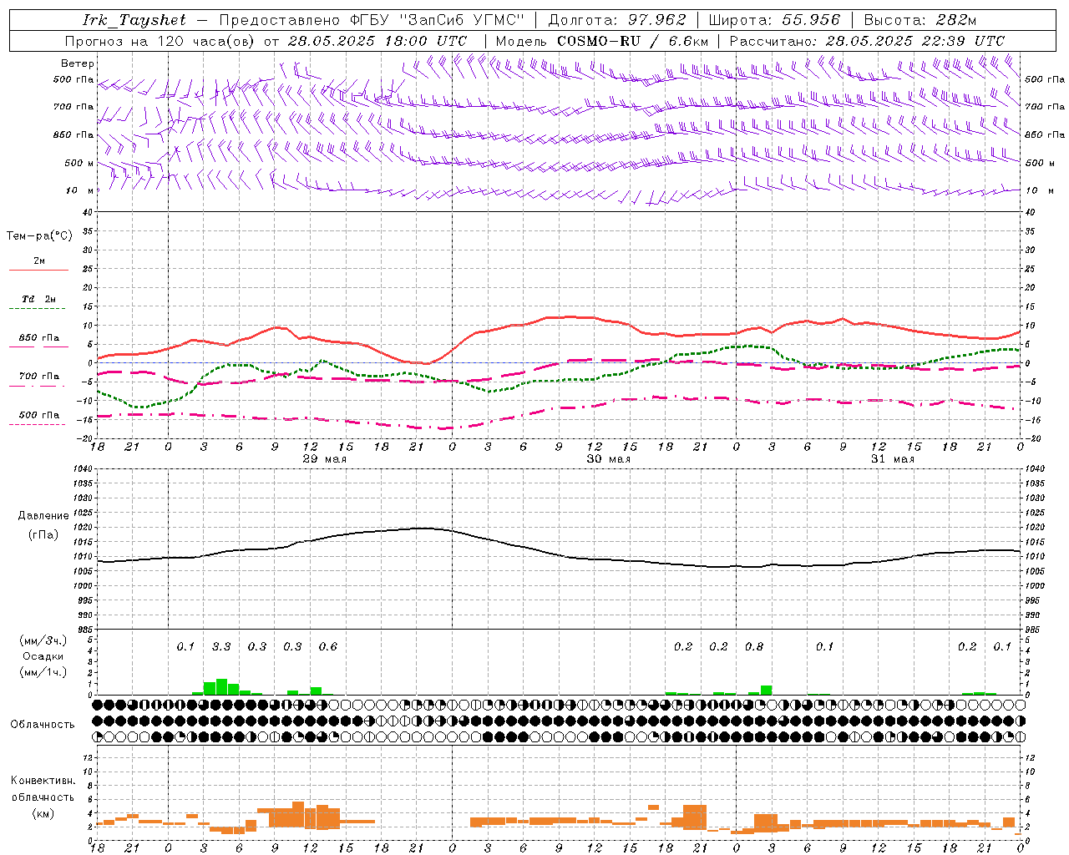Click the 10 м wind level label at left

[x=80, y=190]
